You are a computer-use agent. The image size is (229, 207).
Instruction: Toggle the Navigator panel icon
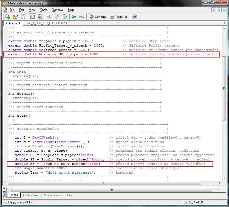coord(32,17)
